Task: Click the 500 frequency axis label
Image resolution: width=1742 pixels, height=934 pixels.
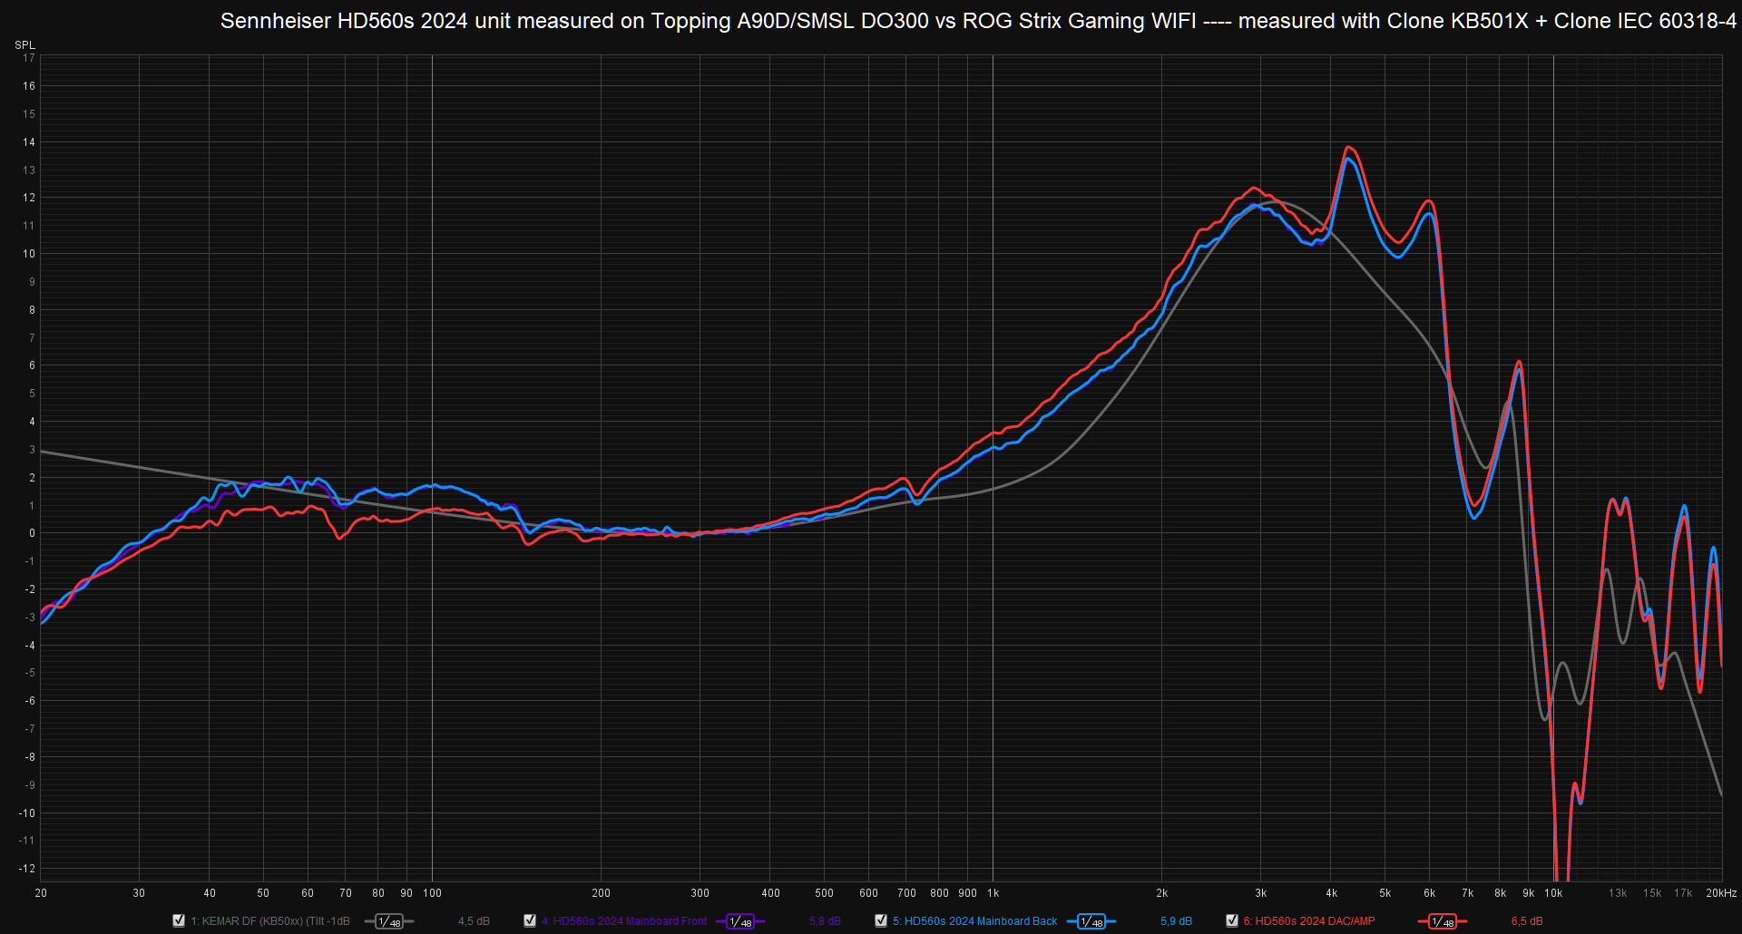Action: coord(825,893)
